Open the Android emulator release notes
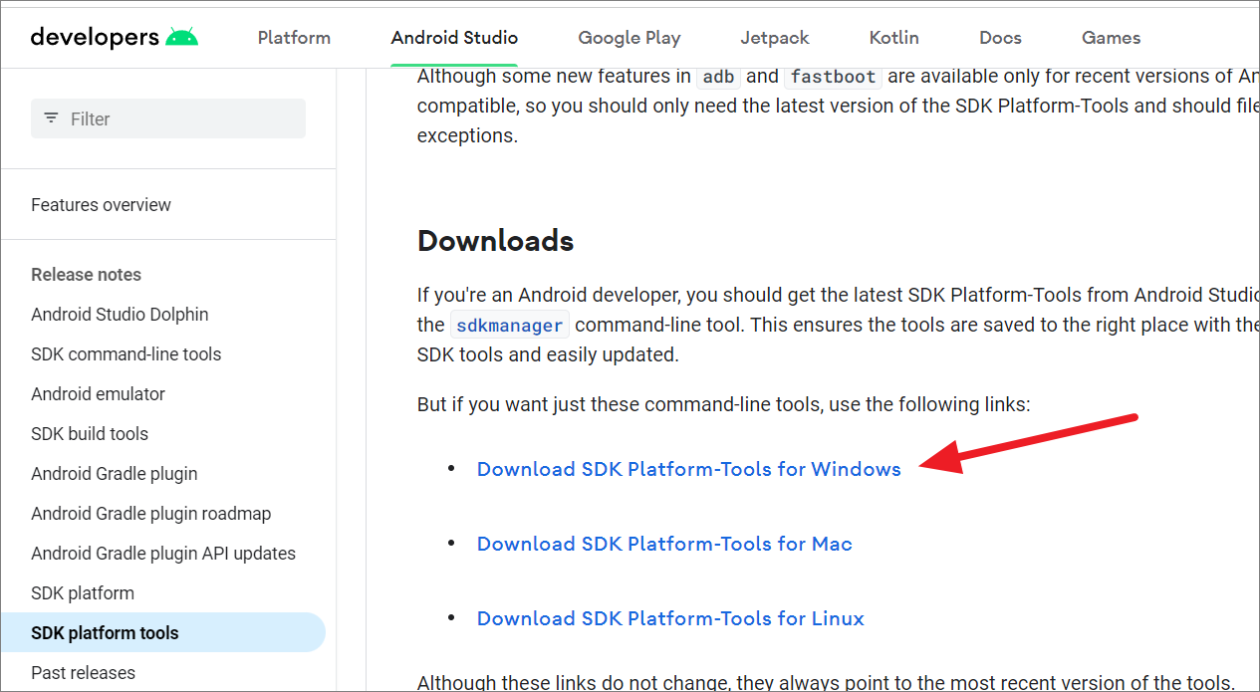Image resolution: width=1260 pixels, height=692 pixels. click(98, 394)
